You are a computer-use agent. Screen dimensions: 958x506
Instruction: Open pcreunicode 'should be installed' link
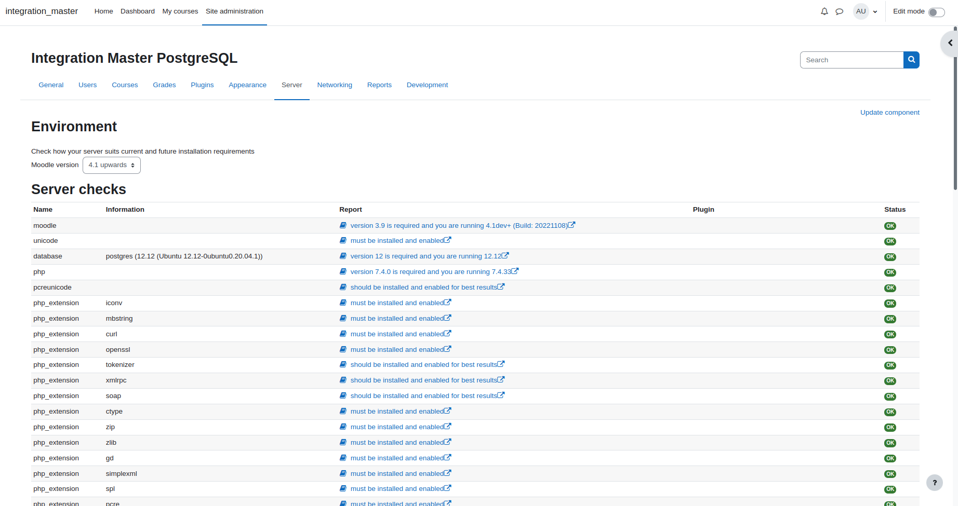[423, 288]
